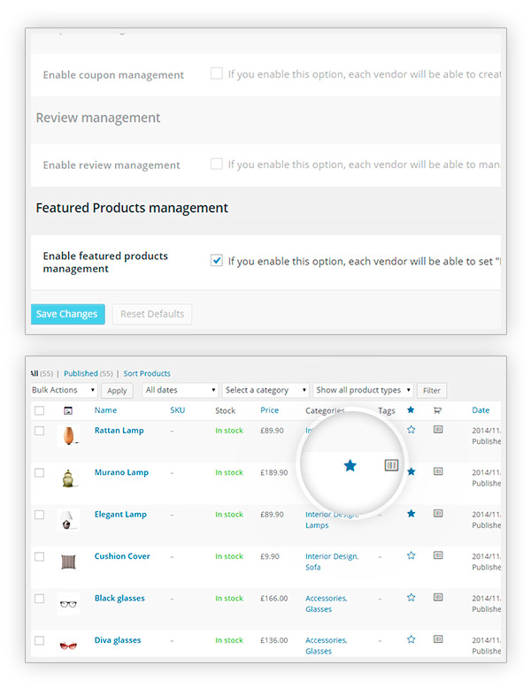Show Published (55) products

(x=88, y=373)
